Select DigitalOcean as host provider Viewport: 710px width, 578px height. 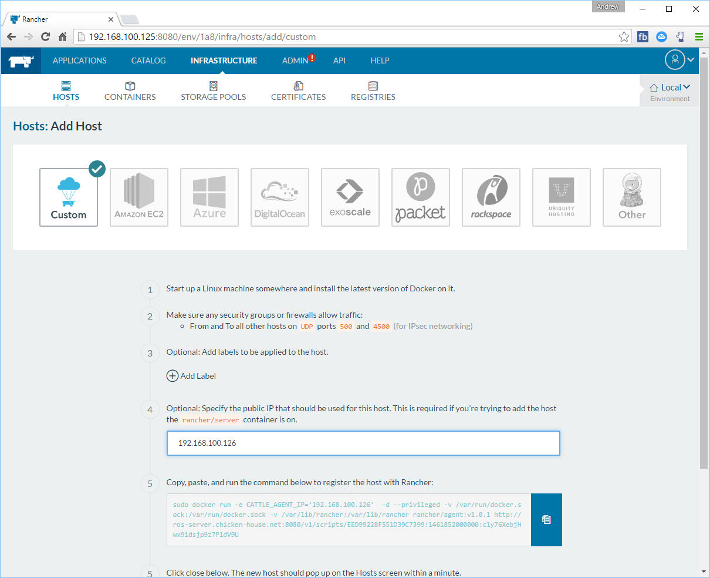pos(280,197)
